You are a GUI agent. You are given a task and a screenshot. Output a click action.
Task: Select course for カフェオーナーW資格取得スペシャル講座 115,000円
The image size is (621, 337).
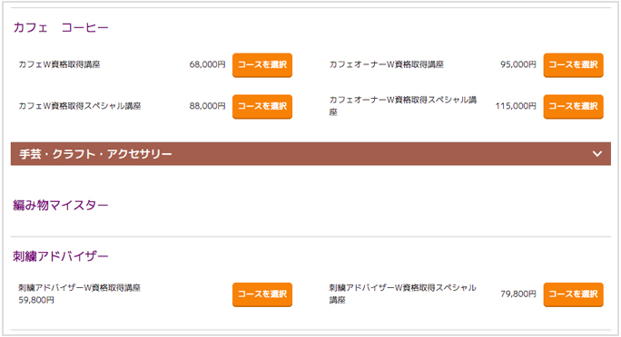(x=573, y=106)
